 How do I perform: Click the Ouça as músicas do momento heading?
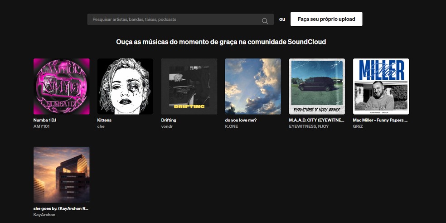pyautogui.click(x=221, y=42)
